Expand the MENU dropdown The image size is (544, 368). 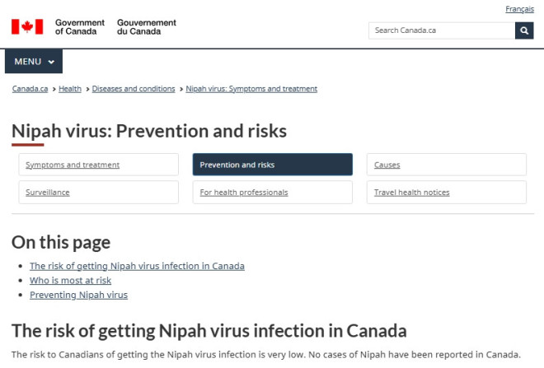point(33,62)
